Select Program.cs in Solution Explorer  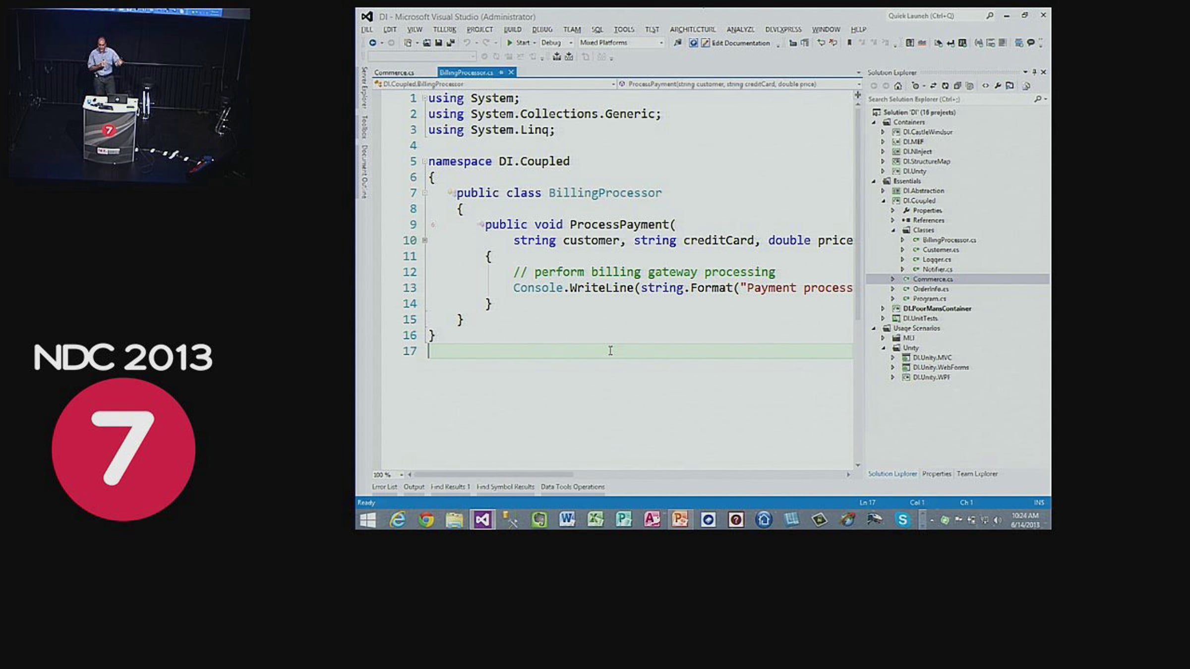tap(929, 298)
